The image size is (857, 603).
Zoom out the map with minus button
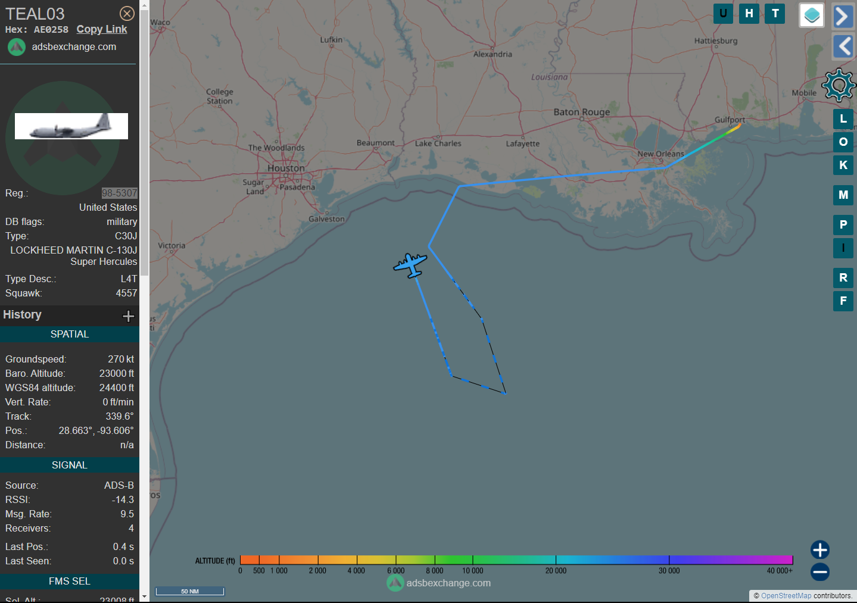pos(820,572)
